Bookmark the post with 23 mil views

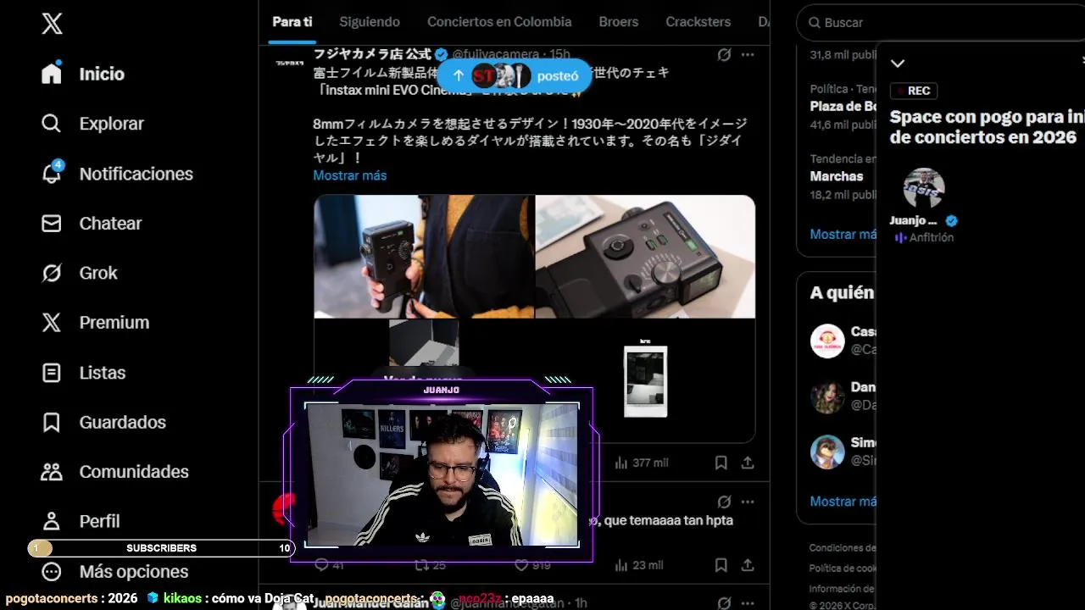pos(721,565)
